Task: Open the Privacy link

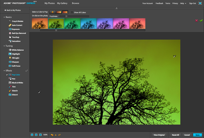Action: click(x=175, y=3)
